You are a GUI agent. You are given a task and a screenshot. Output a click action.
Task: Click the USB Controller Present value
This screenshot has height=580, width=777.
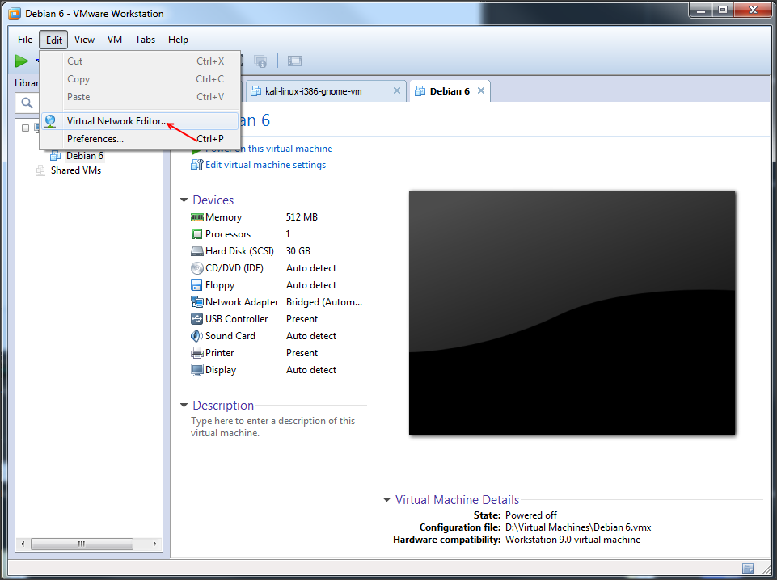click(302, 319)
